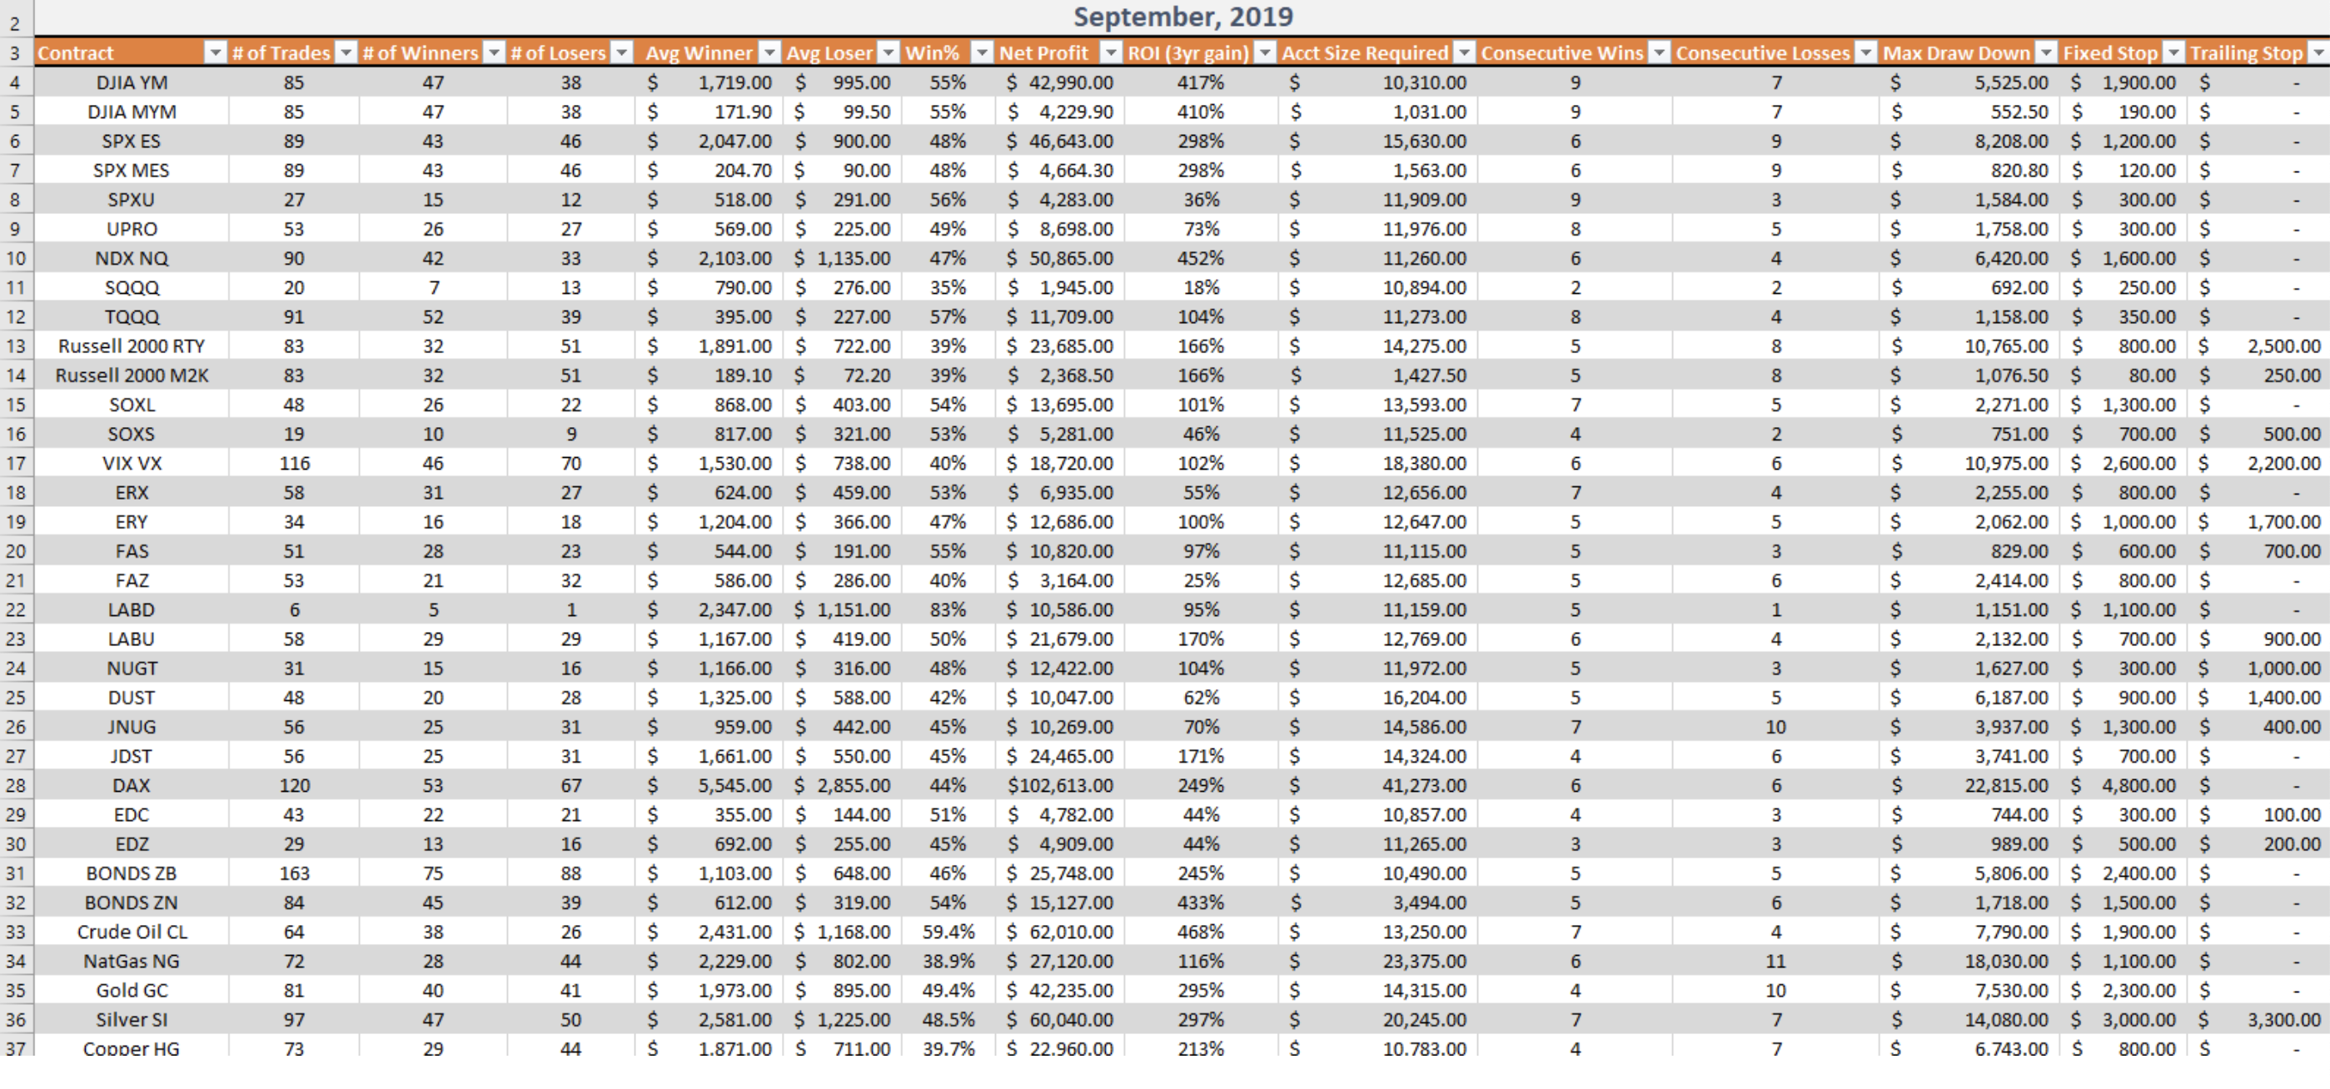Open the # of Trades filter arrow
This screenshot has width=2330, height=1089.
(x=346, y=52)
